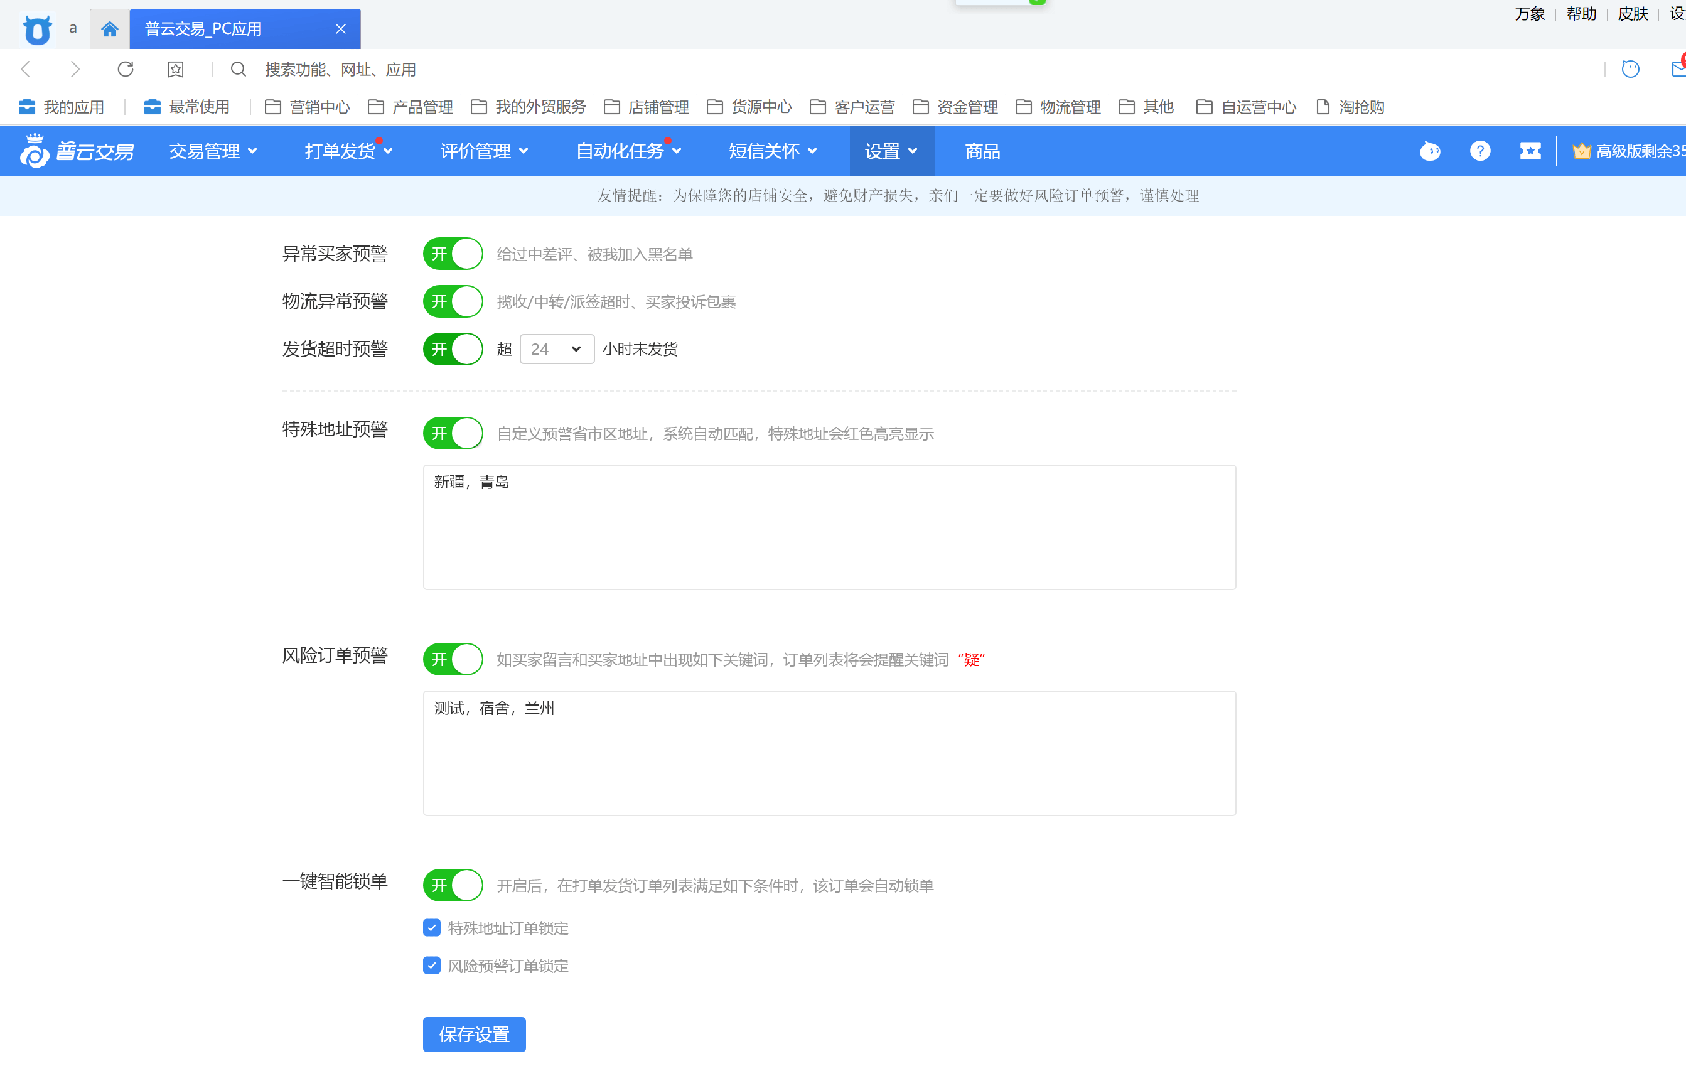
Task: Click the coupon ticket icon
Action: 1530,151
